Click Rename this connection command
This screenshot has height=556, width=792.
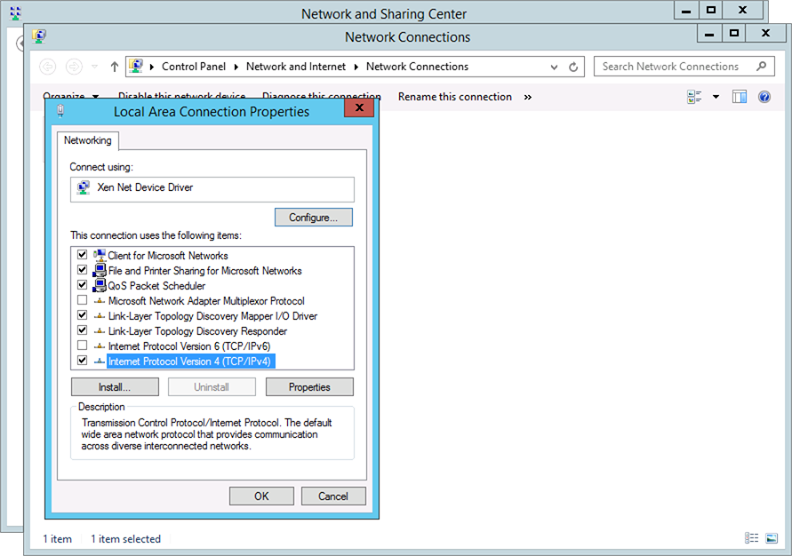point(454,97)
